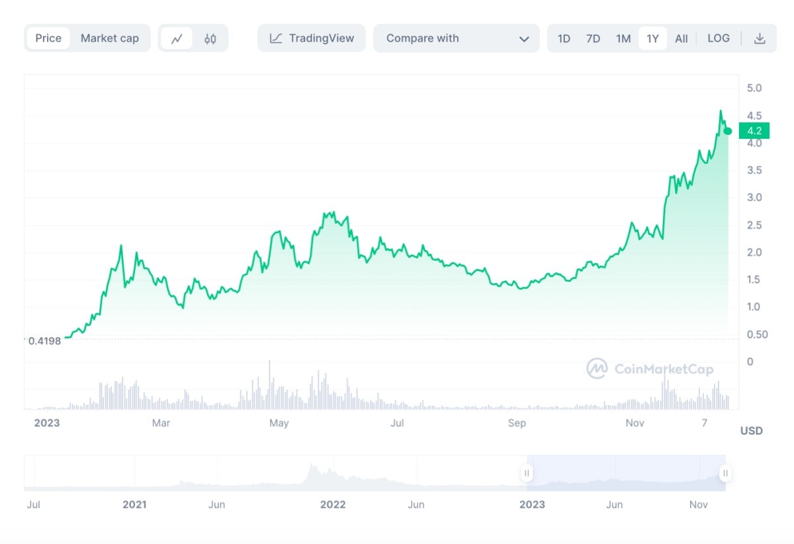
Task: Click the 4.2 current price label
Action: [754, 131]
